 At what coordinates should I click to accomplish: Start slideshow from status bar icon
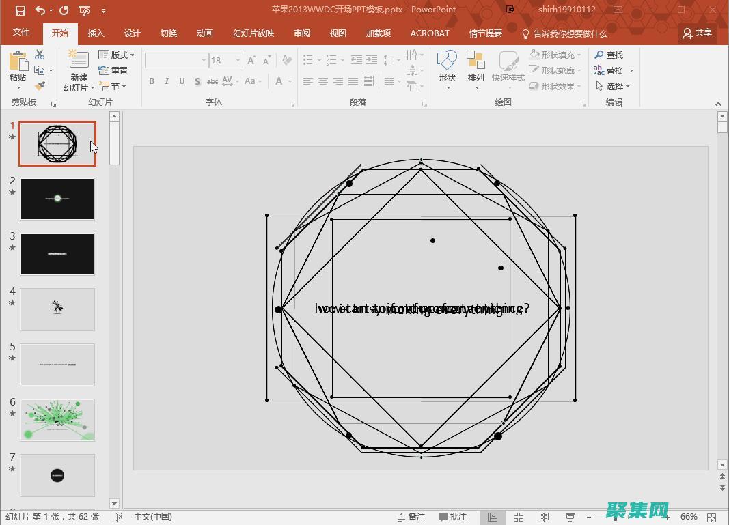click(x=570, y=517)
